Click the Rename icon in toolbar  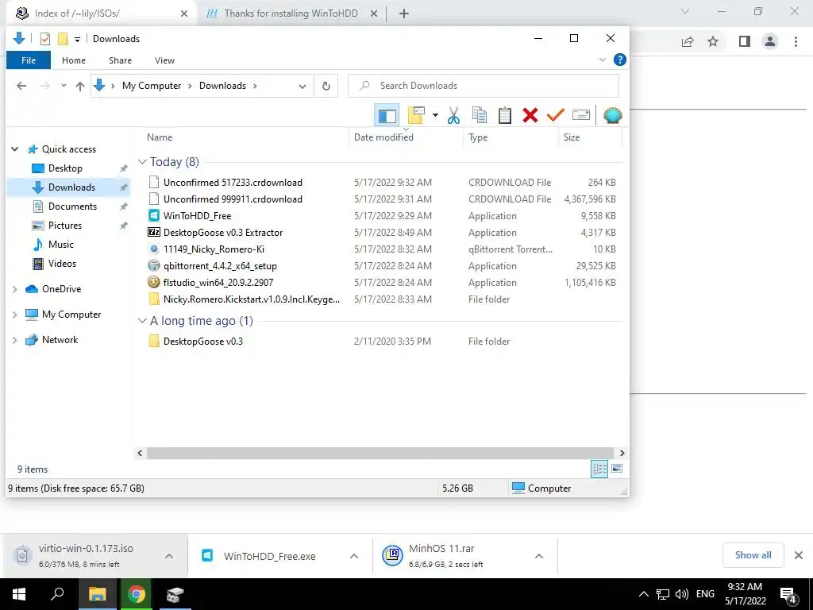pos(580,115)
